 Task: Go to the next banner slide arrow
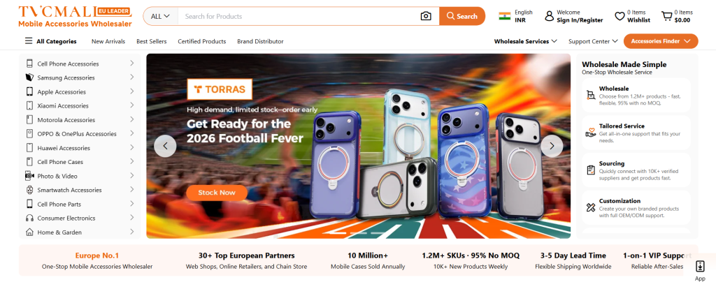click(x=552, y=146)
